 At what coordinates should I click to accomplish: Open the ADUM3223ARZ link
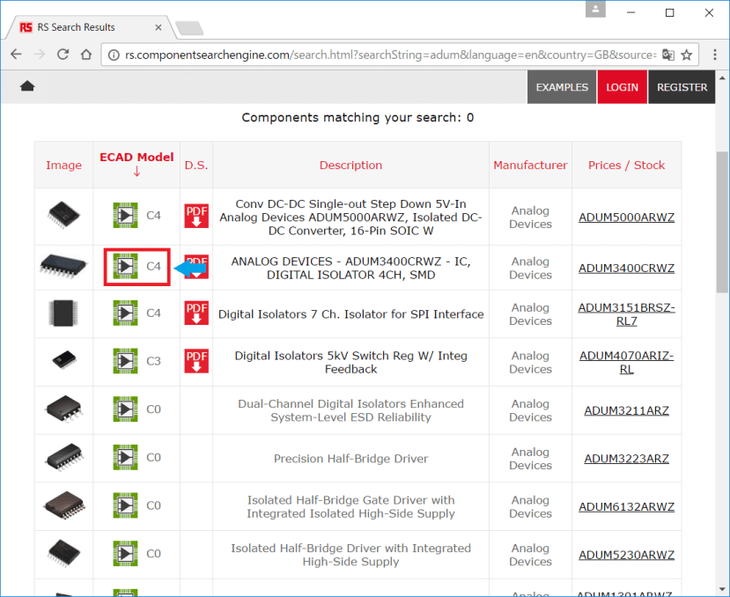(627, 459)
